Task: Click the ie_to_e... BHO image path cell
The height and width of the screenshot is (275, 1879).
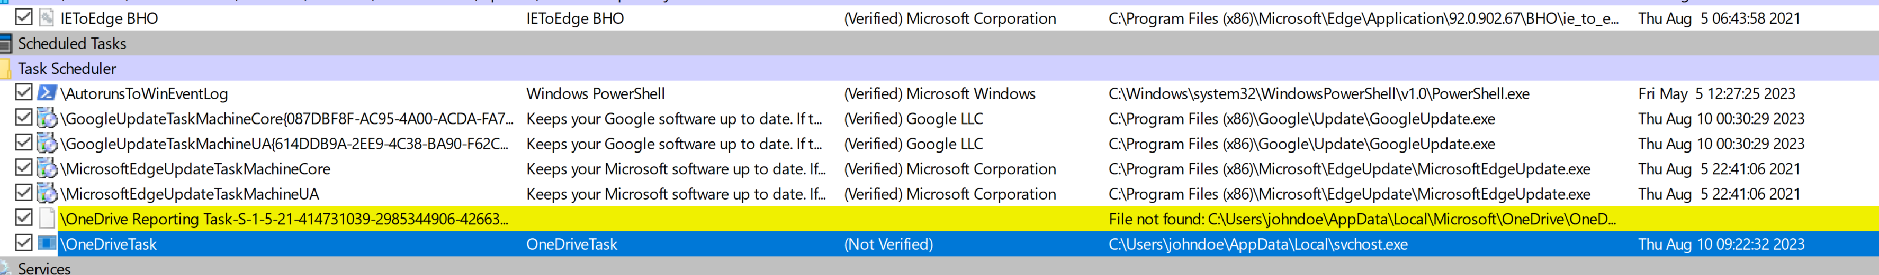Action: (1363, 18)
